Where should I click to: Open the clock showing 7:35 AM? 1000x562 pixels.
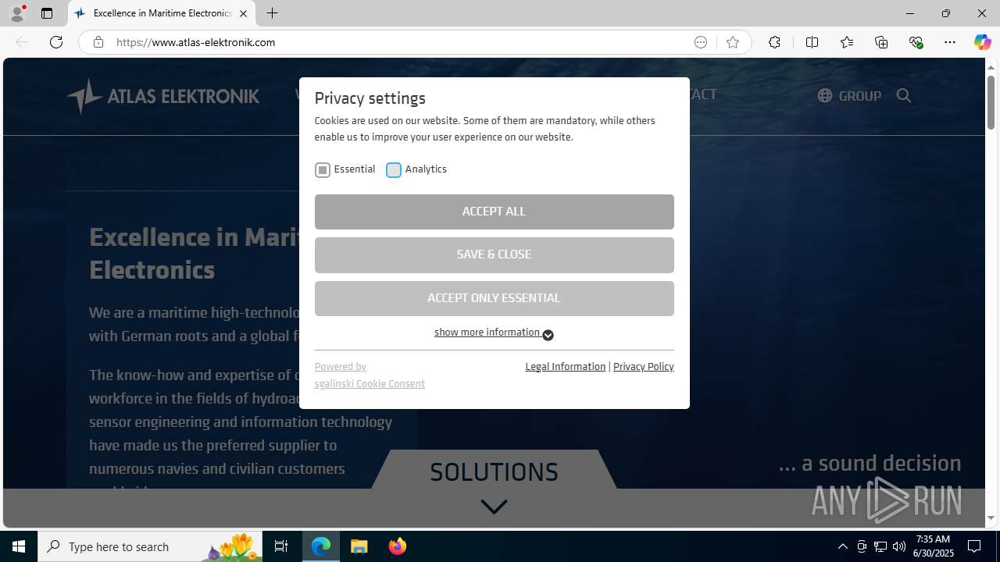(x=933, y=546)
